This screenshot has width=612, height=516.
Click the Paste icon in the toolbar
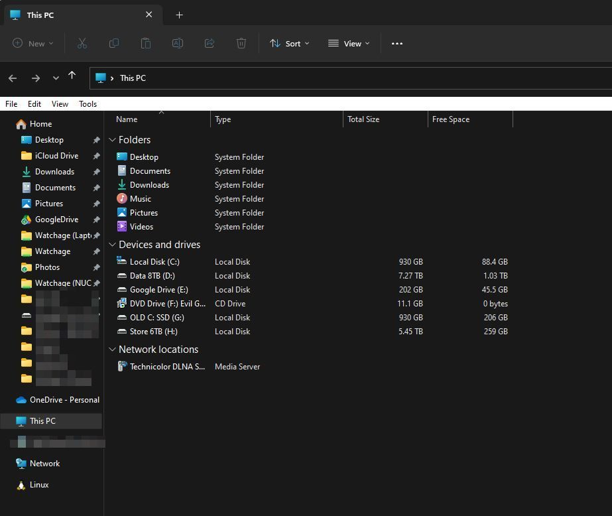coord(146,43)
